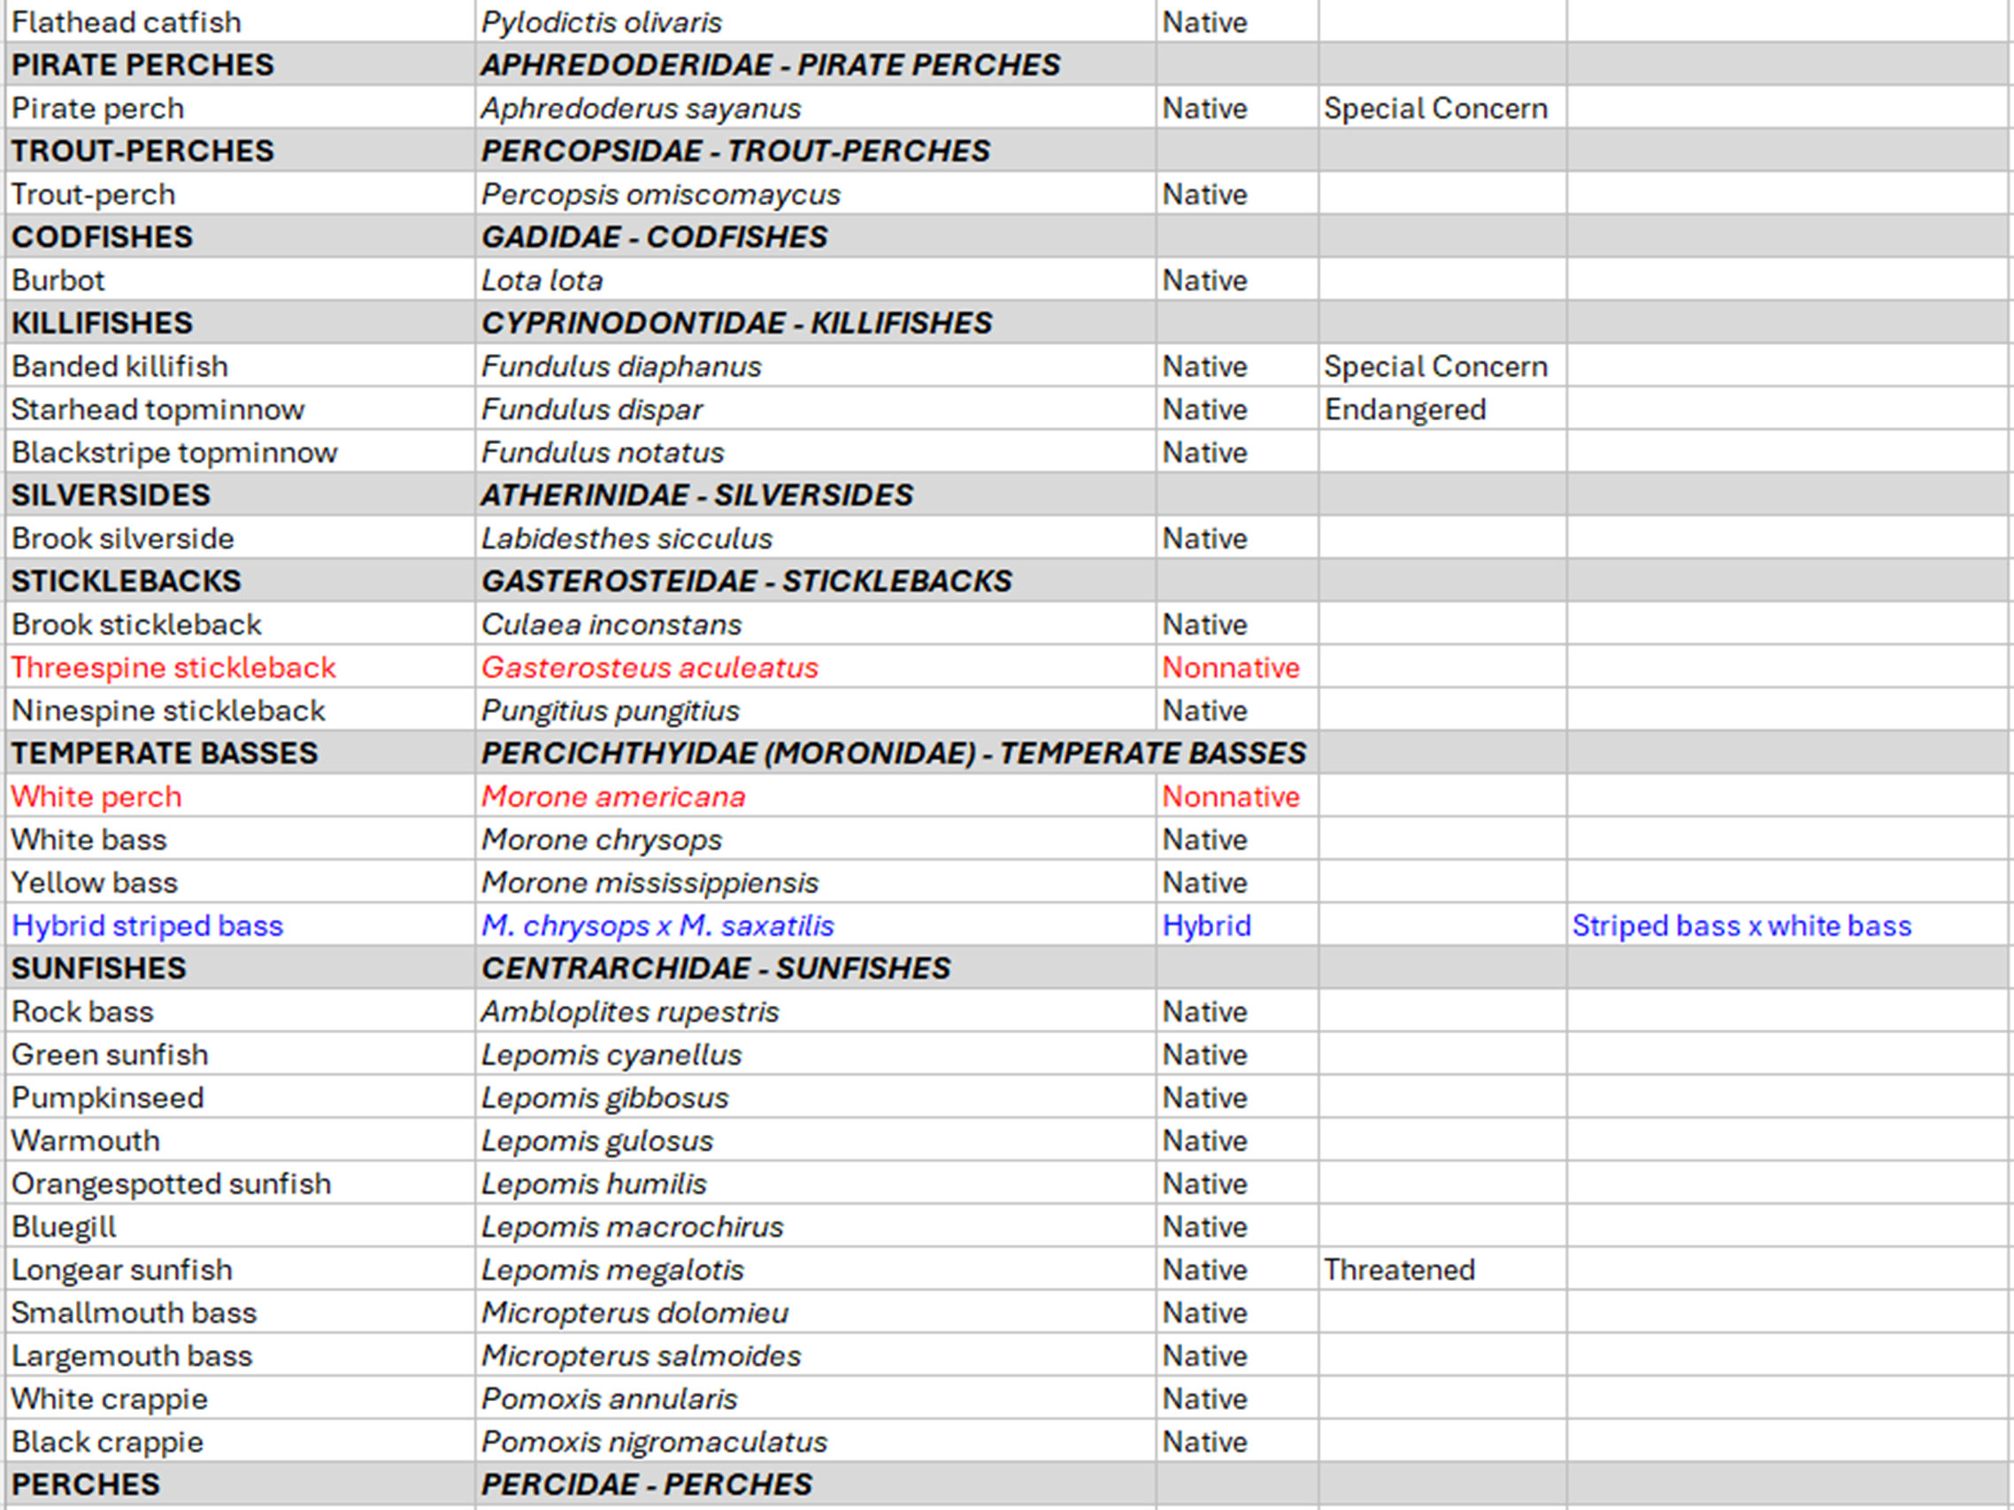Image resolution: width=2014 pixels, height=1510 pixels.
Task: Click the red White perch cell
Action: (96, 796)
